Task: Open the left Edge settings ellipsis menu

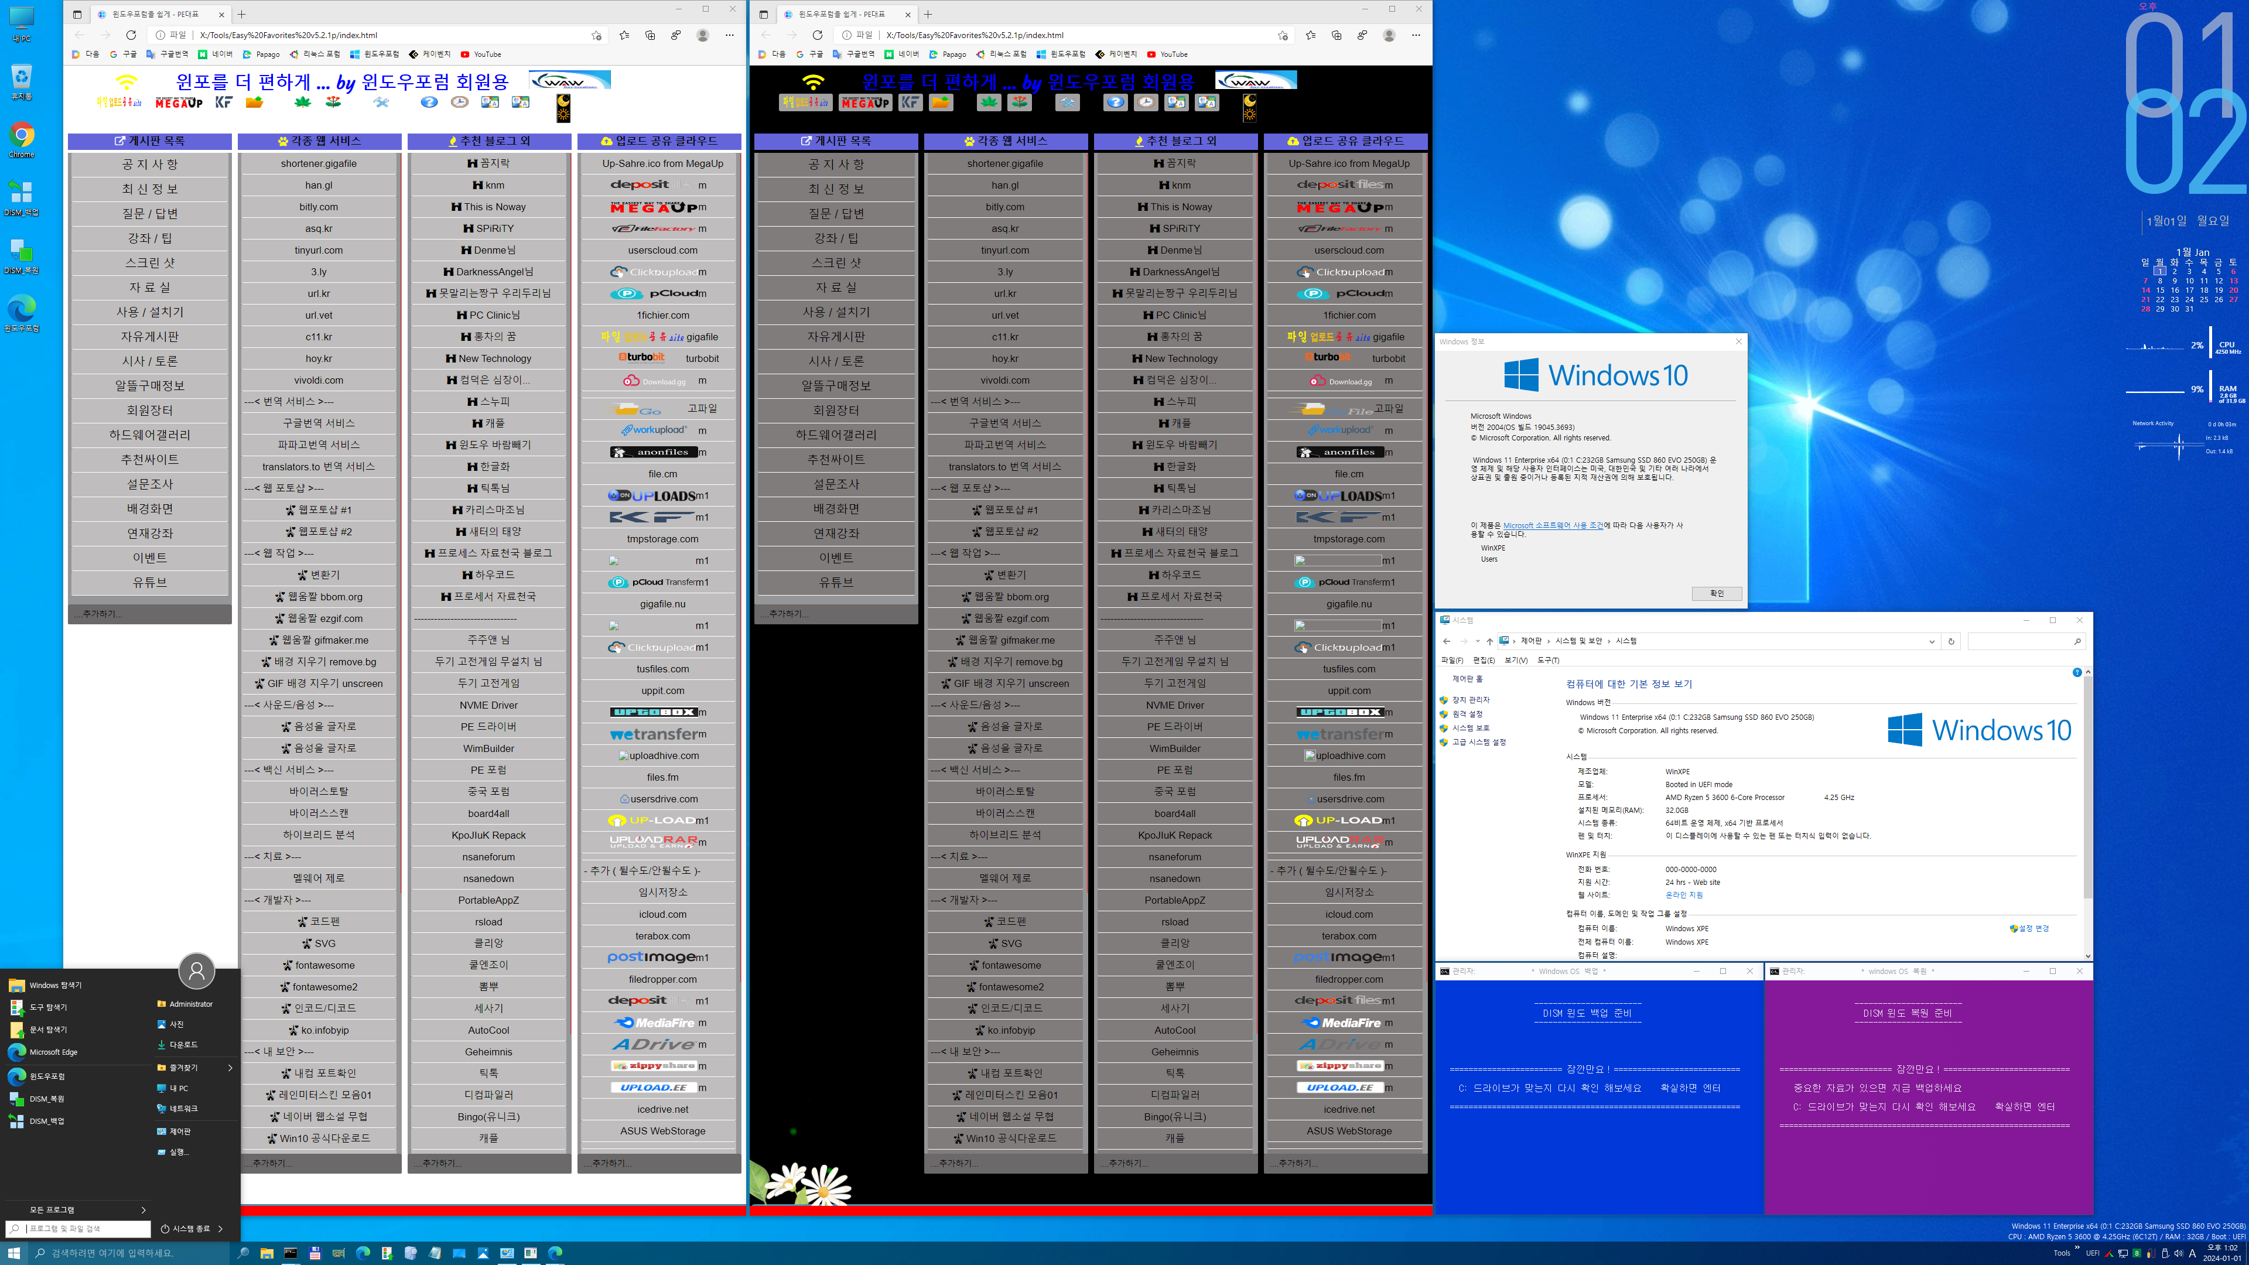Action: click(730, 35)
